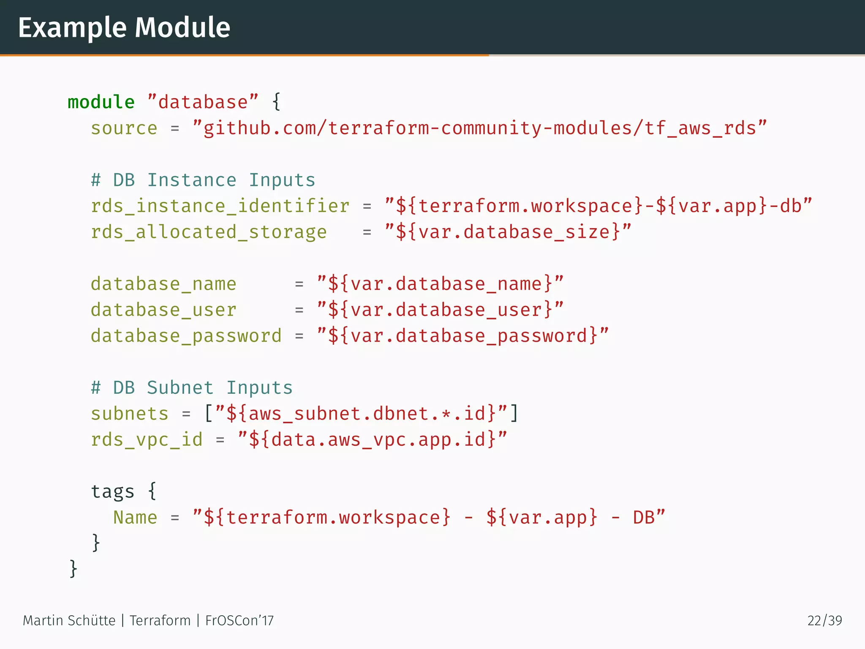The image size is (865, 649).
Task: Click the "Name" tag key
Action: click(135, 518)
